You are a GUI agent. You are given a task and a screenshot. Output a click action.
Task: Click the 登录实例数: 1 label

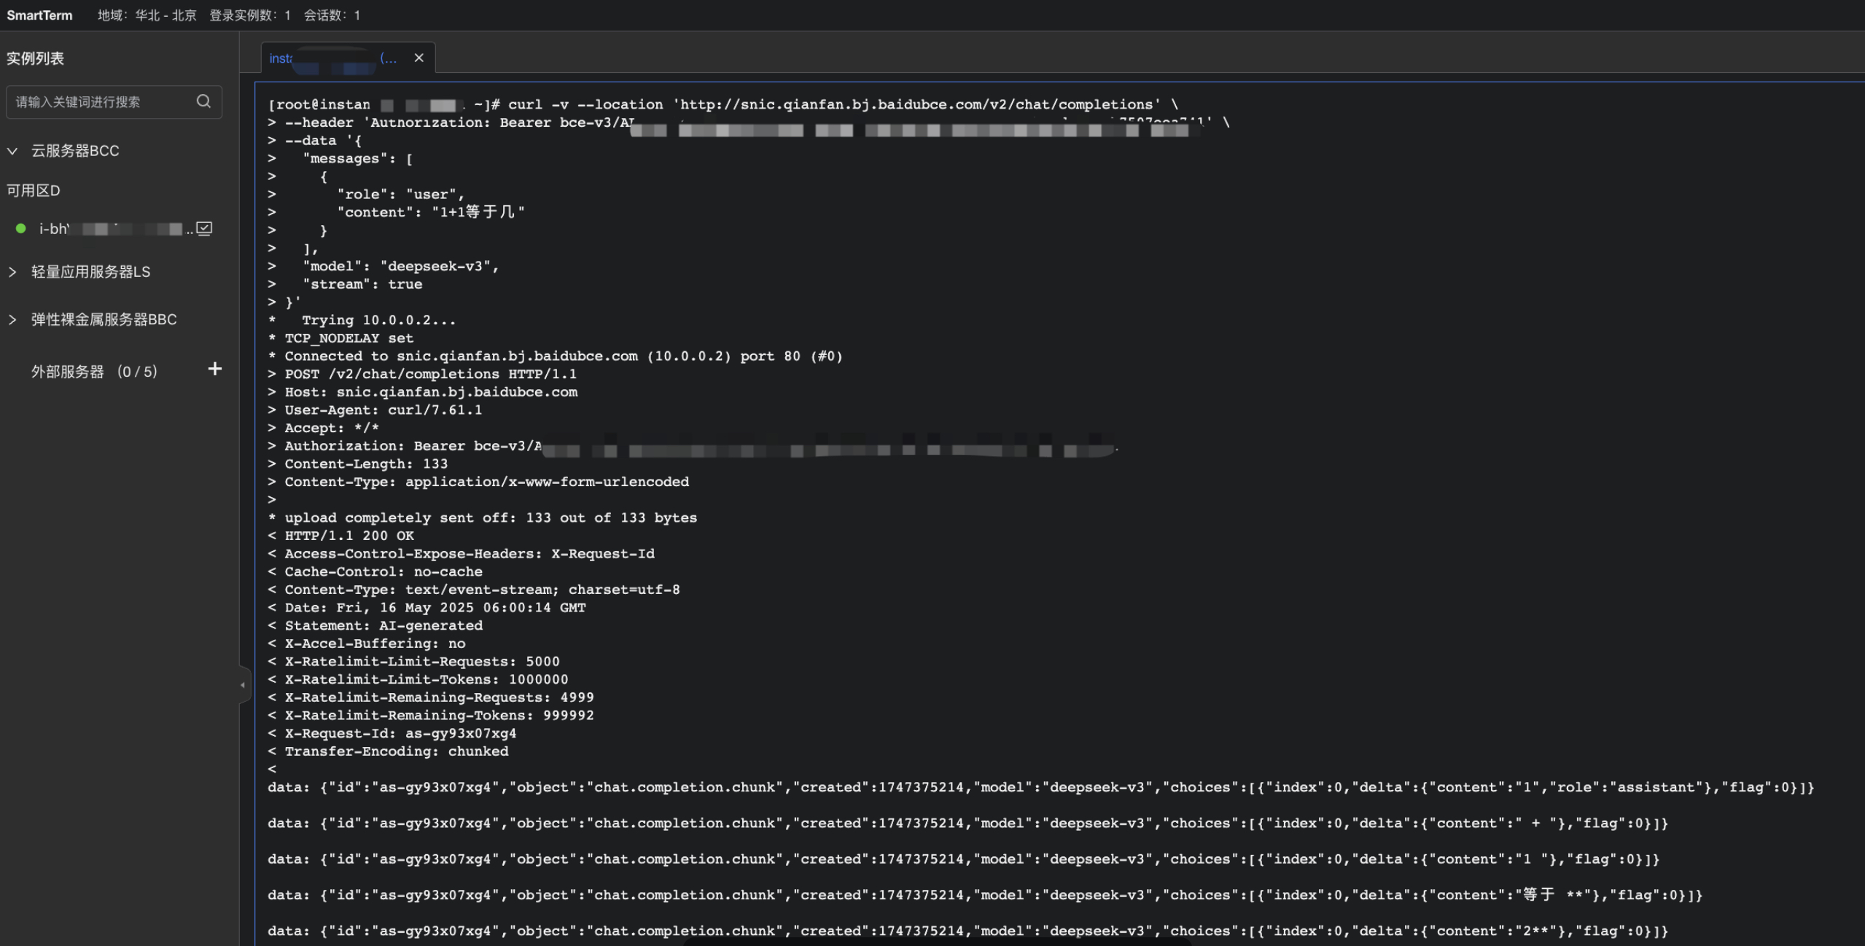coord(250,15)
